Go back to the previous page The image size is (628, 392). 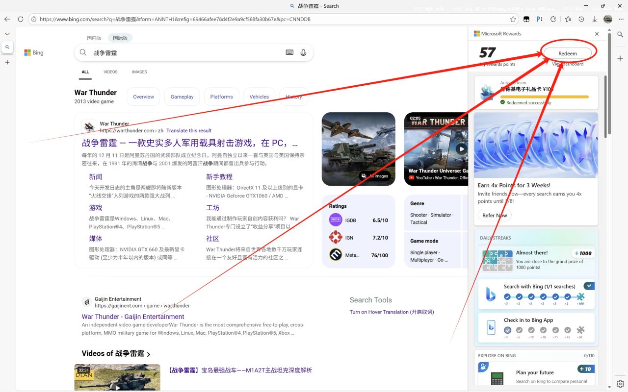(x=7, y=19)
